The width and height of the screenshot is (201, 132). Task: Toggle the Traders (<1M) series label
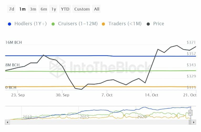(x=125, y=24)
